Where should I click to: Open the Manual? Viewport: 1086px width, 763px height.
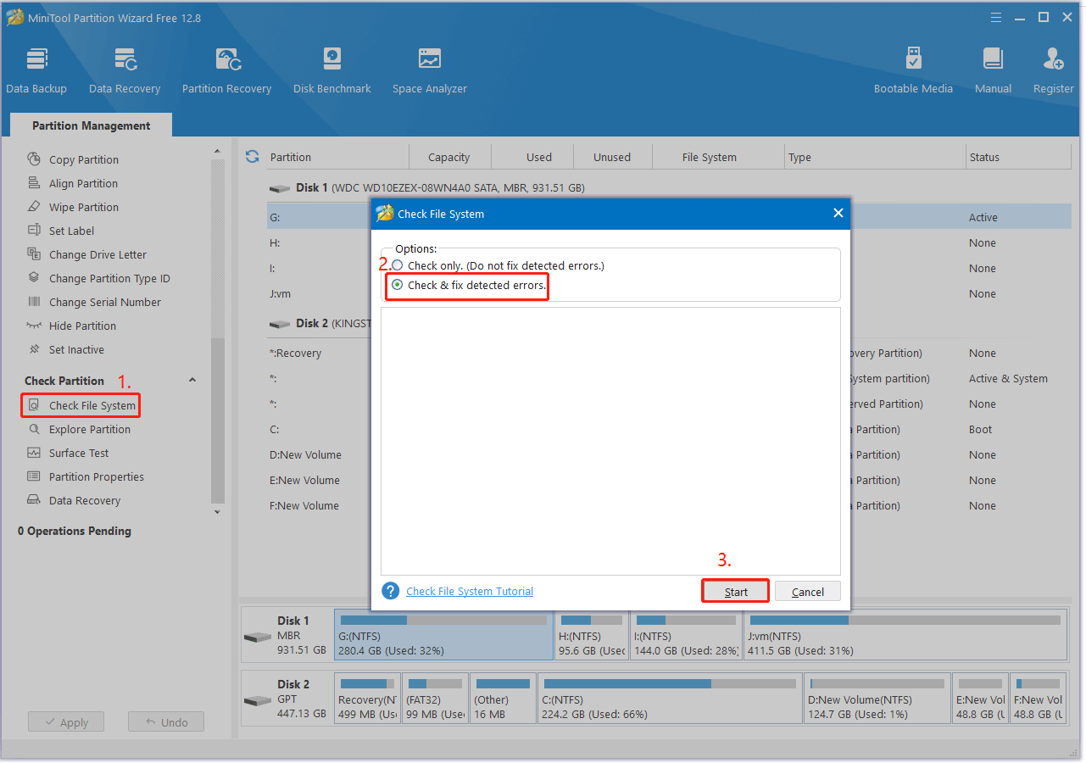pos(992,68)
